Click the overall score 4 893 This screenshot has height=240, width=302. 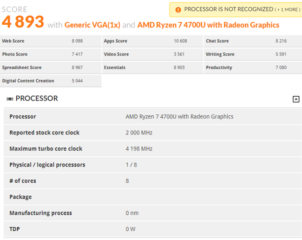[23, 21]
